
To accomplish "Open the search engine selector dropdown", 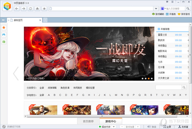I will click(x=163, y=9).
